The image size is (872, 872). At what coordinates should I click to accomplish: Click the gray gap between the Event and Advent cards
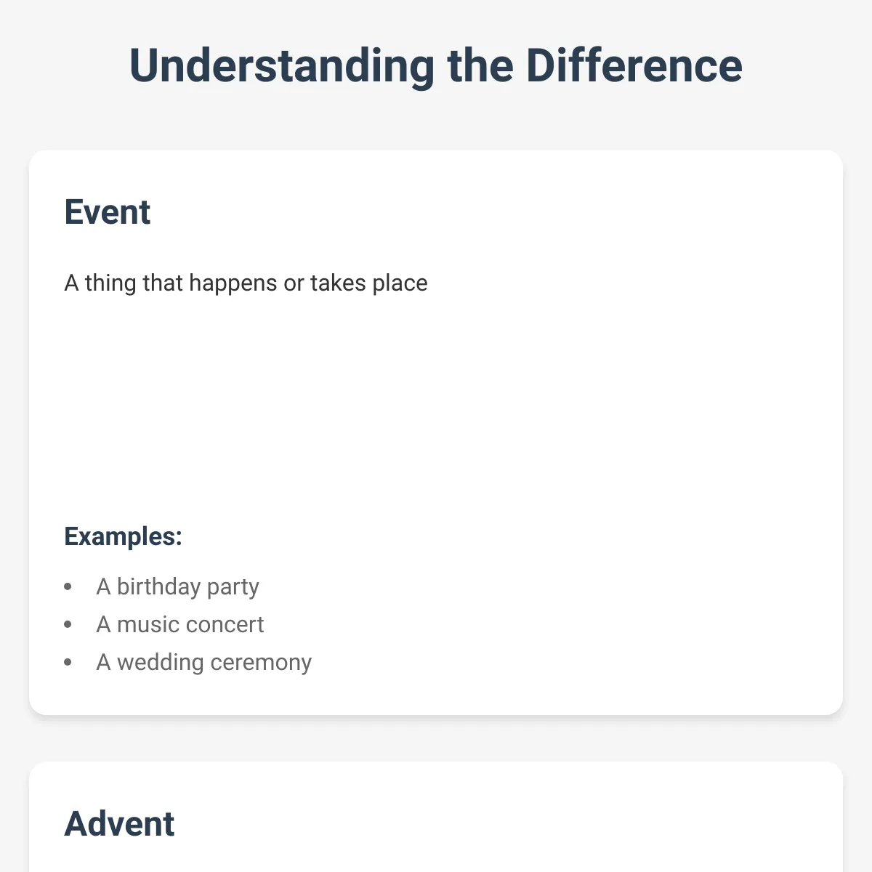(x=436, y=738)
